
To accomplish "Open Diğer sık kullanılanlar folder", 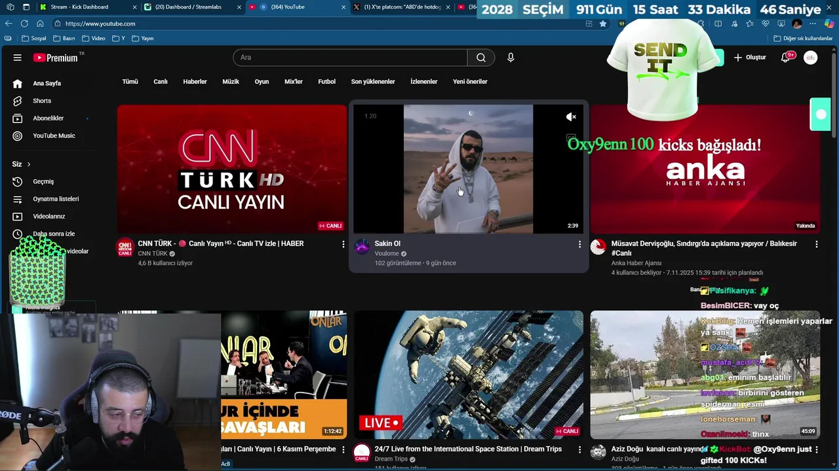I will (803, 39).
